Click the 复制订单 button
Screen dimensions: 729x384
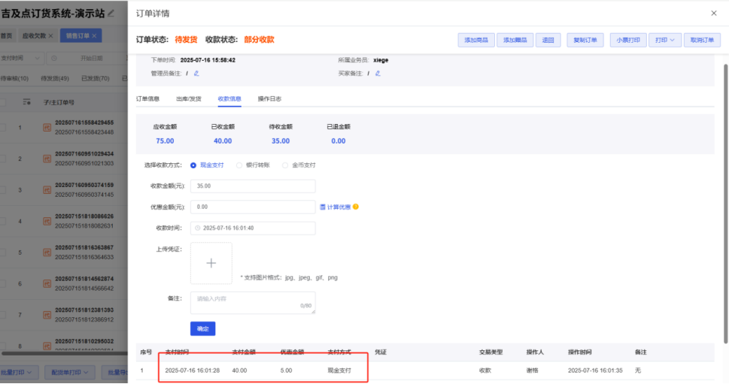pyautogui.click(x=585, y=41)
